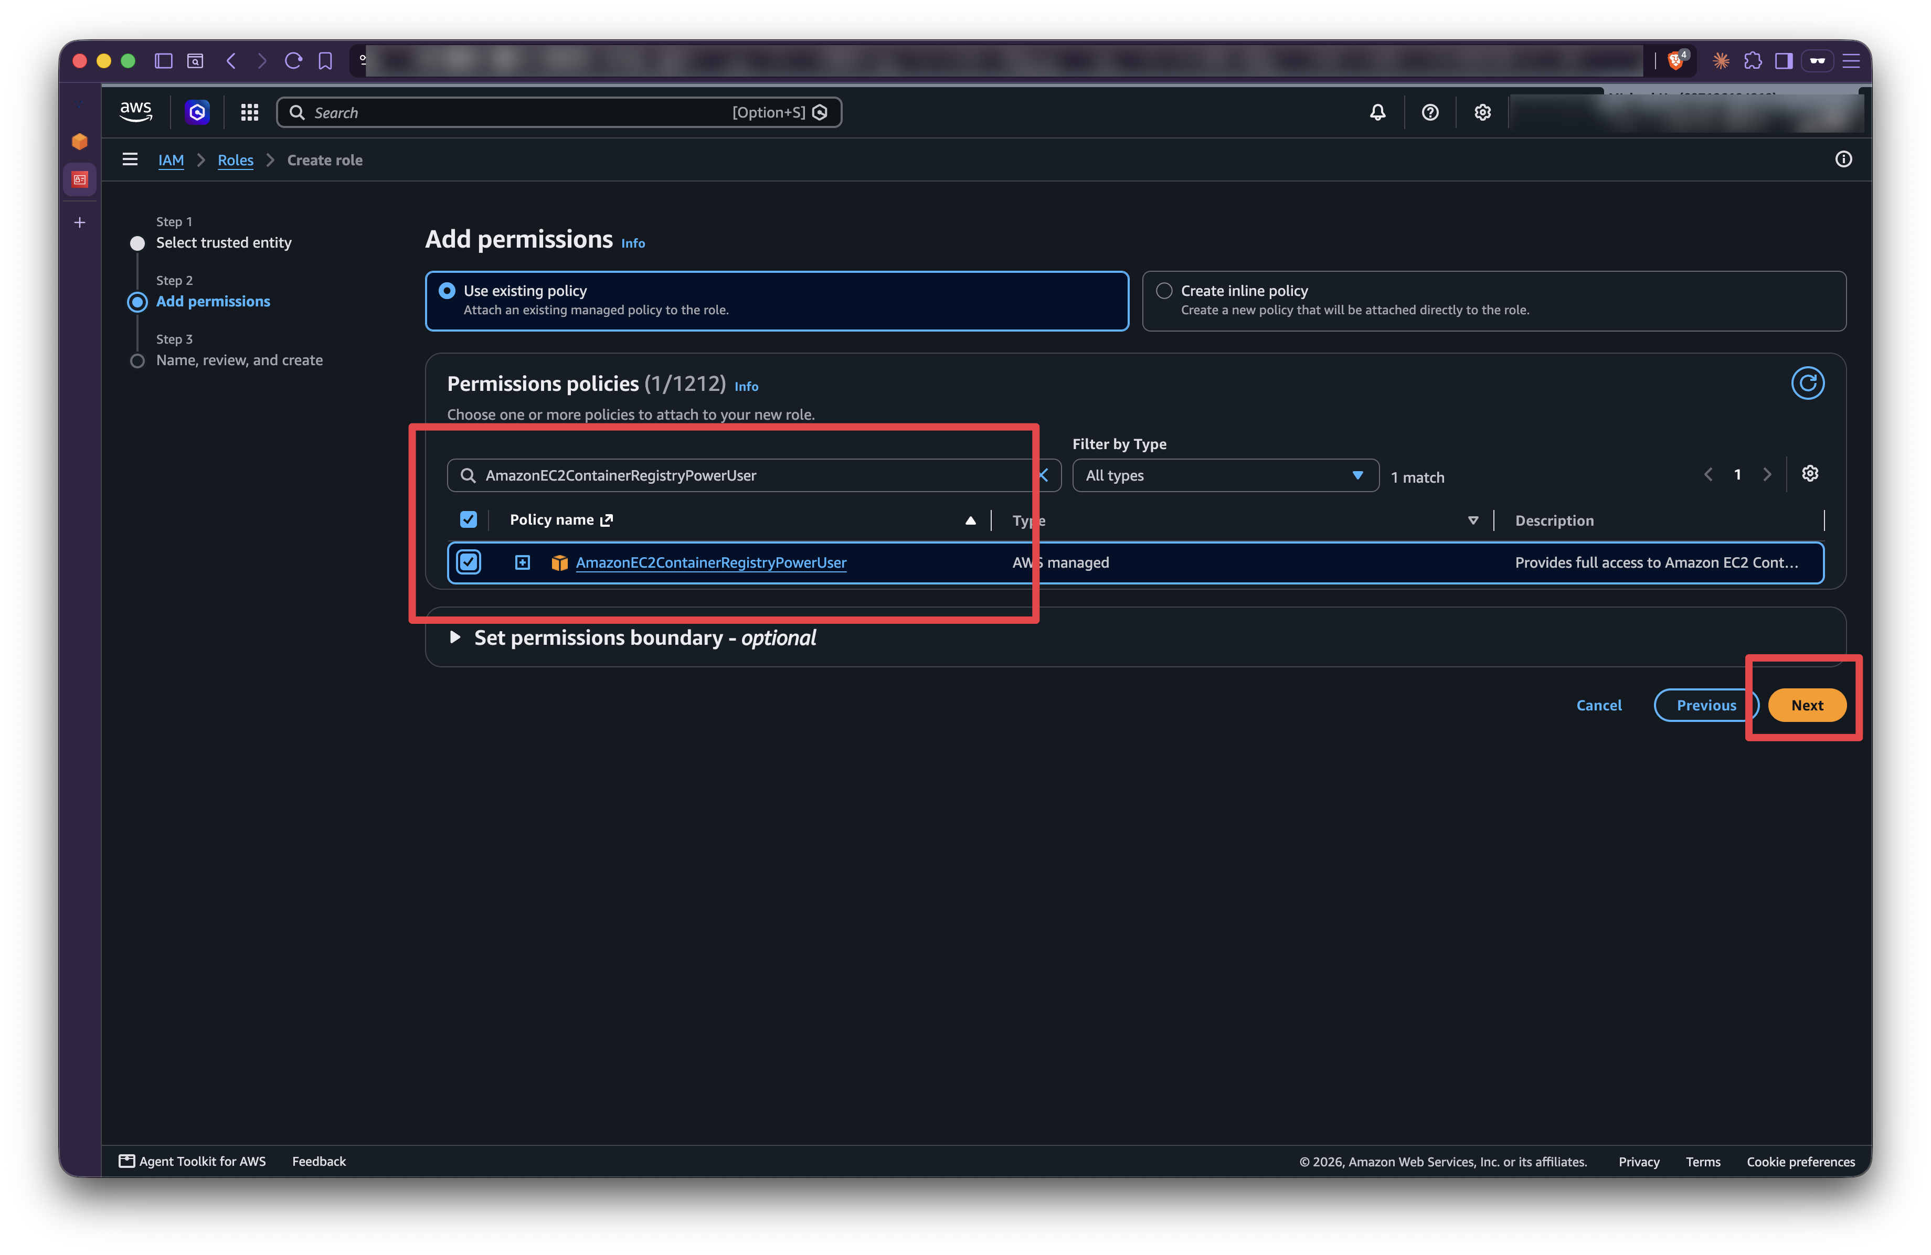1931x1255 pixels.
Task: Expand the AmazonEC2ContainerRegistryPowerUser policy row
Action: click(523, 562)
